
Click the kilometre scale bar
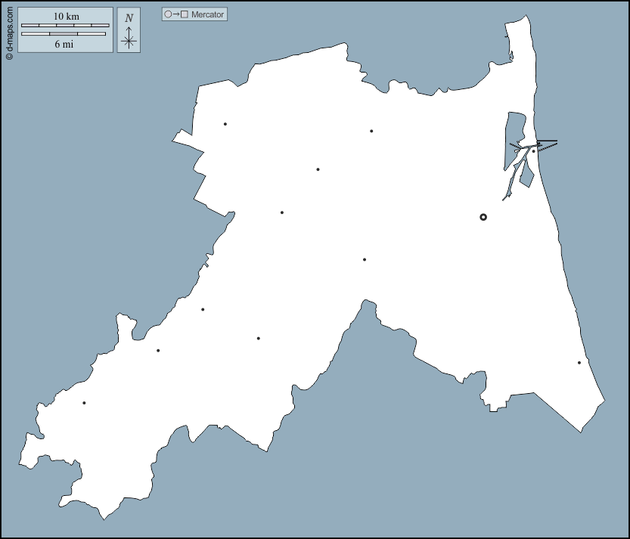(x=65, y=25)
